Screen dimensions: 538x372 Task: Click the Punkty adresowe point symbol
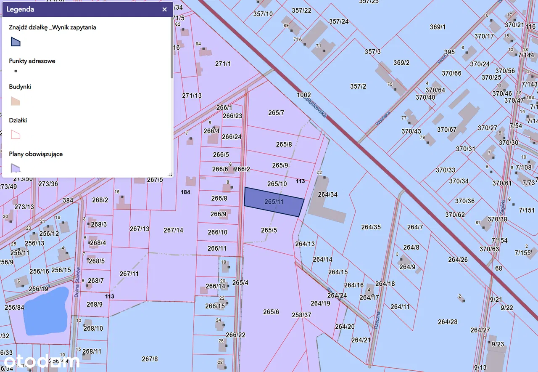pyautogui.click(x=16, y=71)
